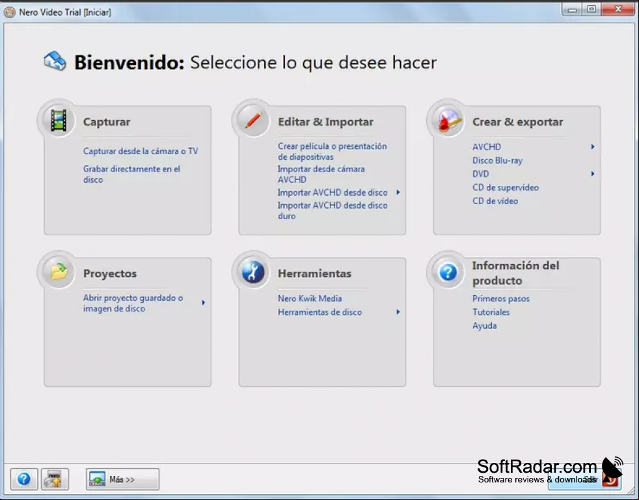This screenshot has height=500, width=639.
Task: Expand arrow next to Importar AVCHD desde disco
Action: [398, 192]
